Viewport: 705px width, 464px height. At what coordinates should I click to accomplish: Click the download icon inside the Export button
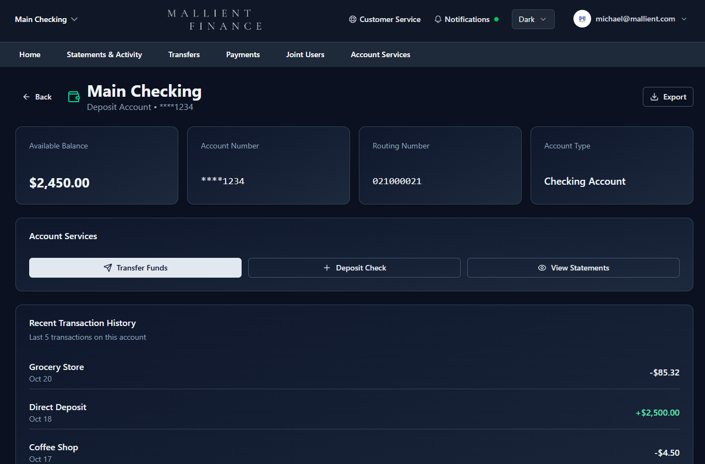tap(654, 96)
